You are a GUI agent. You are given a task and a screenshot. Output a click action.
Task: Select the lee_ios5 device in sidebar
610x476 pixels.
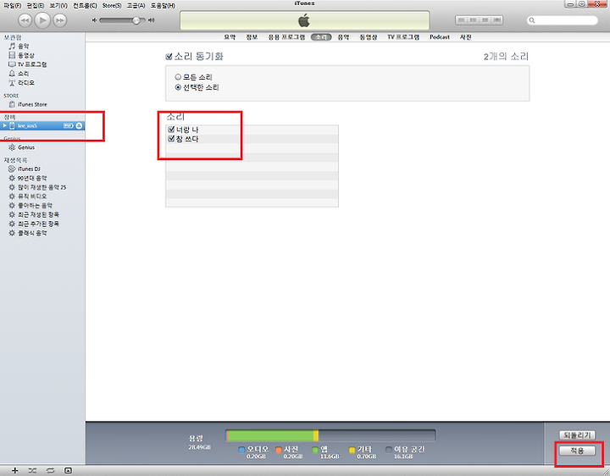pyautogui.click(x=42, y=125)
